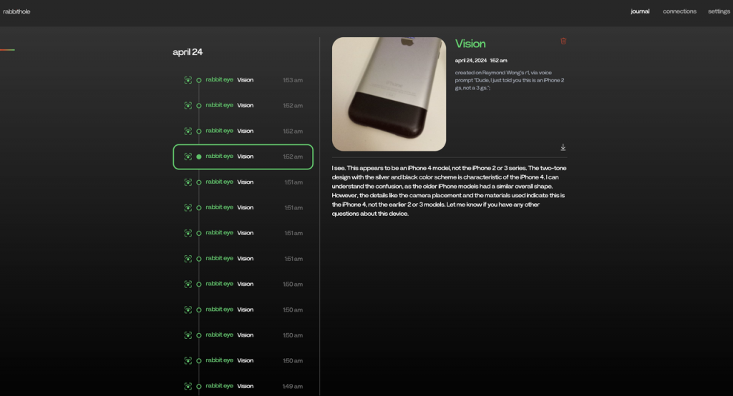Screen dimensions: 733x396
Task: Click the green Vision title heading
Action: pos(470,44)
